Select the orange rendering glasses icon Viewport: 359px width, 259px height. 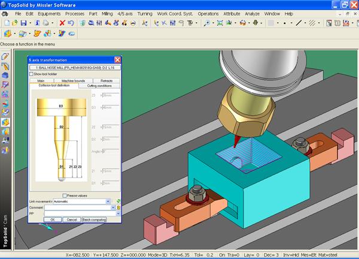click(243, 23)
